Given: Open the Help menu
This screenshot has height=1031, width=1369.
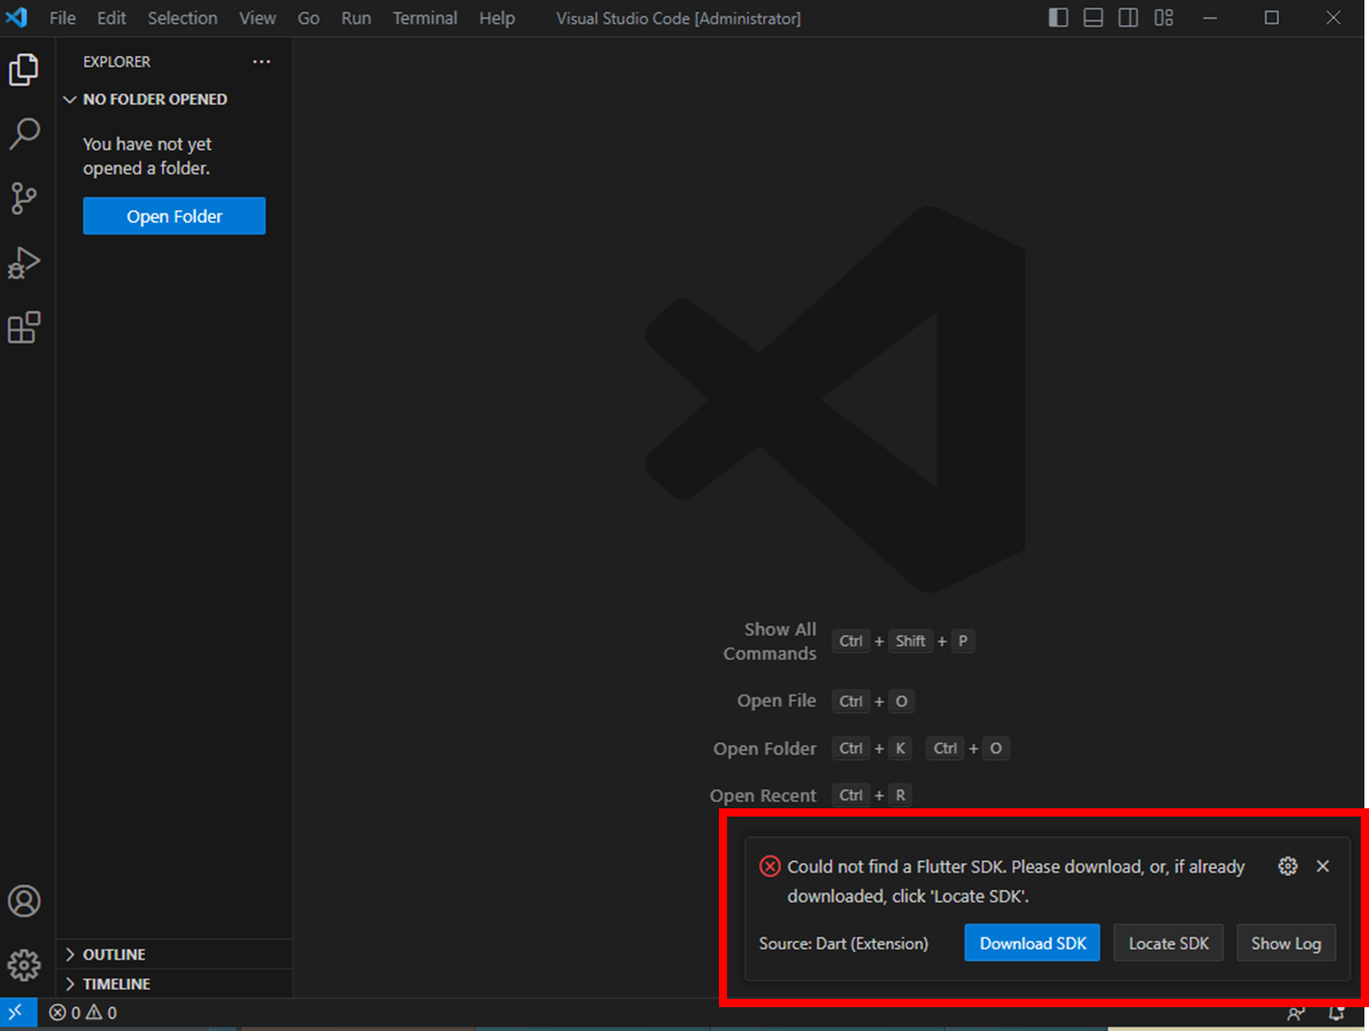Looking at the screenshot, I should pyautogui.click(x=497, y=18).
